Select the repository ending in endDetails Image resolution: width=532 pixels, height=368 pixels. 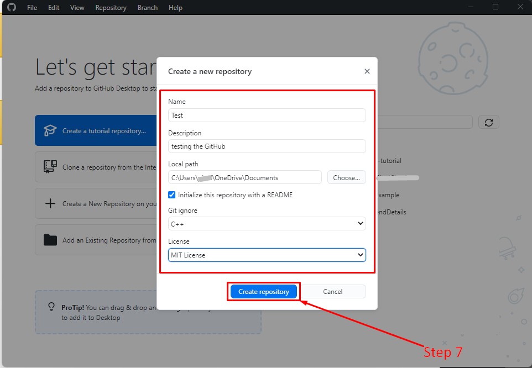point(392,212)
